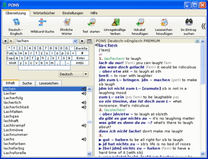Toggle the Caps virtual key
Viewport: 208px width, 159px height.
10,58
